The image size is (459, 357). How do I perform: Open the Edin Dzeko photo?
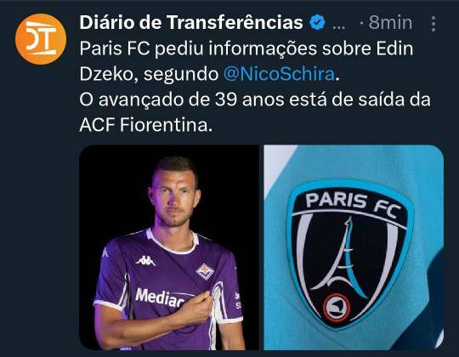(169, 247)
